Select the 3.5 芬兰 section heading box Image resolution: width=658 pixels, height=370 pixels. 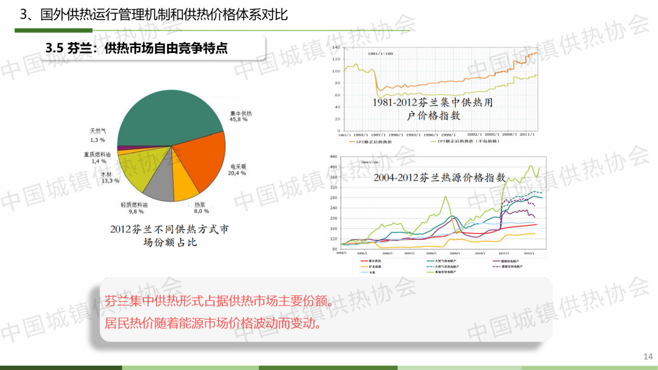point(152,48)
